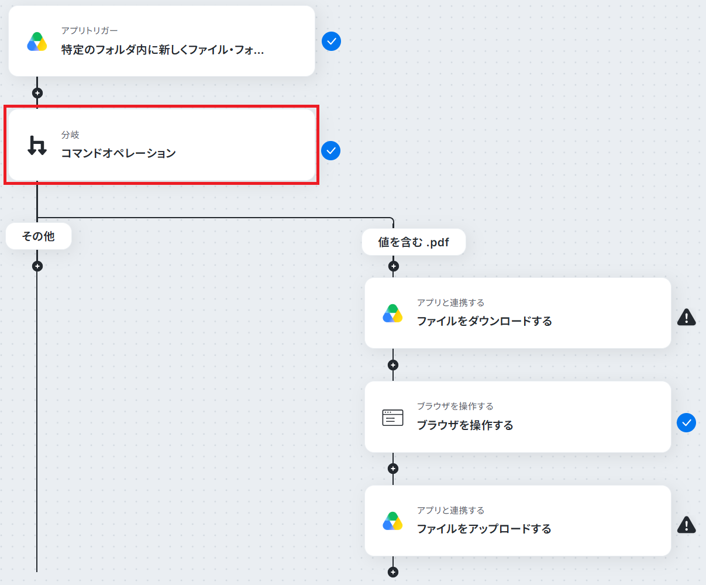706x585 pixels.
Task: Select the 値を含む .pdf branch label
Action: click(414, 242)
